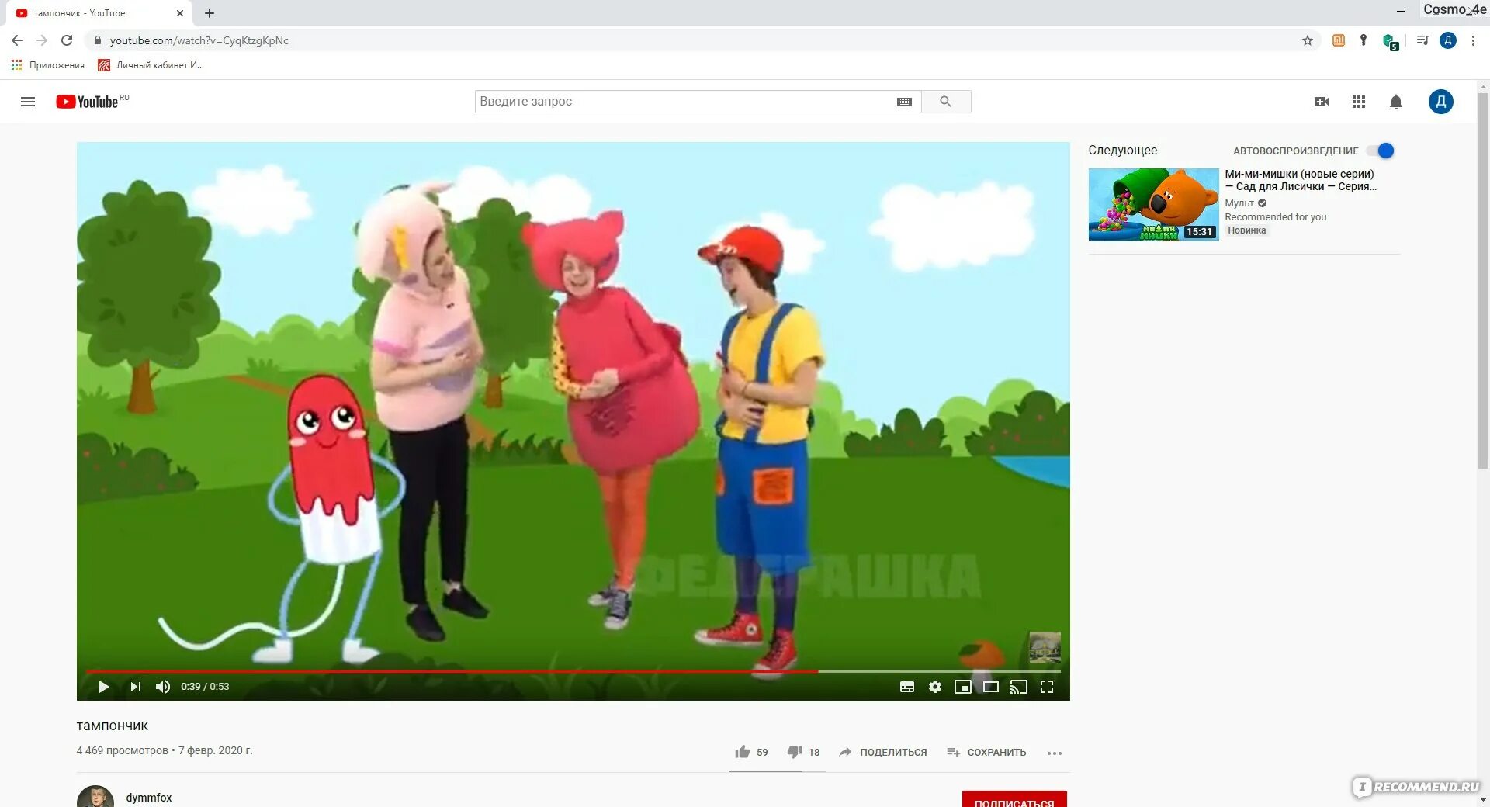
Task: Open the notifications bell
Action: tap(1396, 102)
